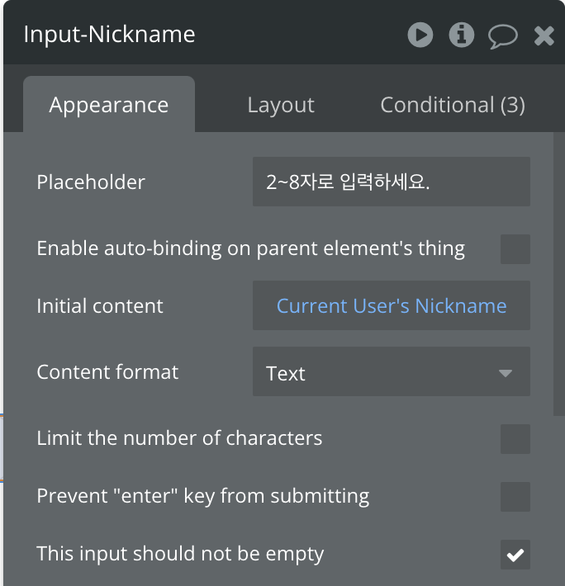565x586 pixels.
Task: Click the Content format label
Action: click(x=107, y=372)
